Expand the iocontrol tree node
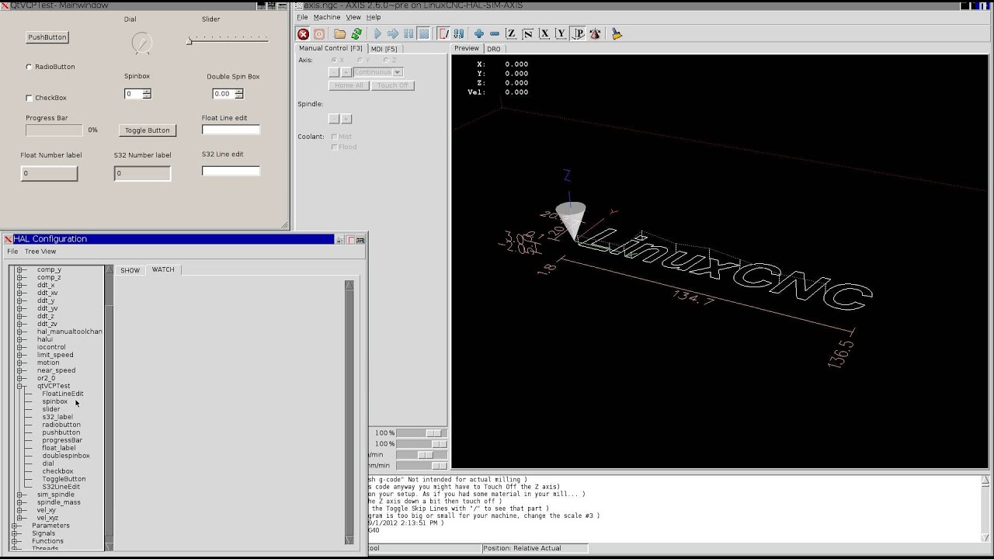994x559 pixels. (x=21, y=347)
